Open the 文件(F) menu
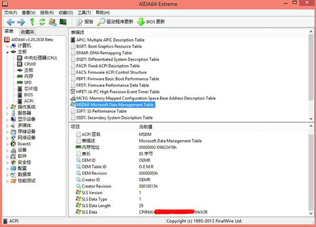Image resolution: width=316 pixels, height=227 pixels. 11,13
